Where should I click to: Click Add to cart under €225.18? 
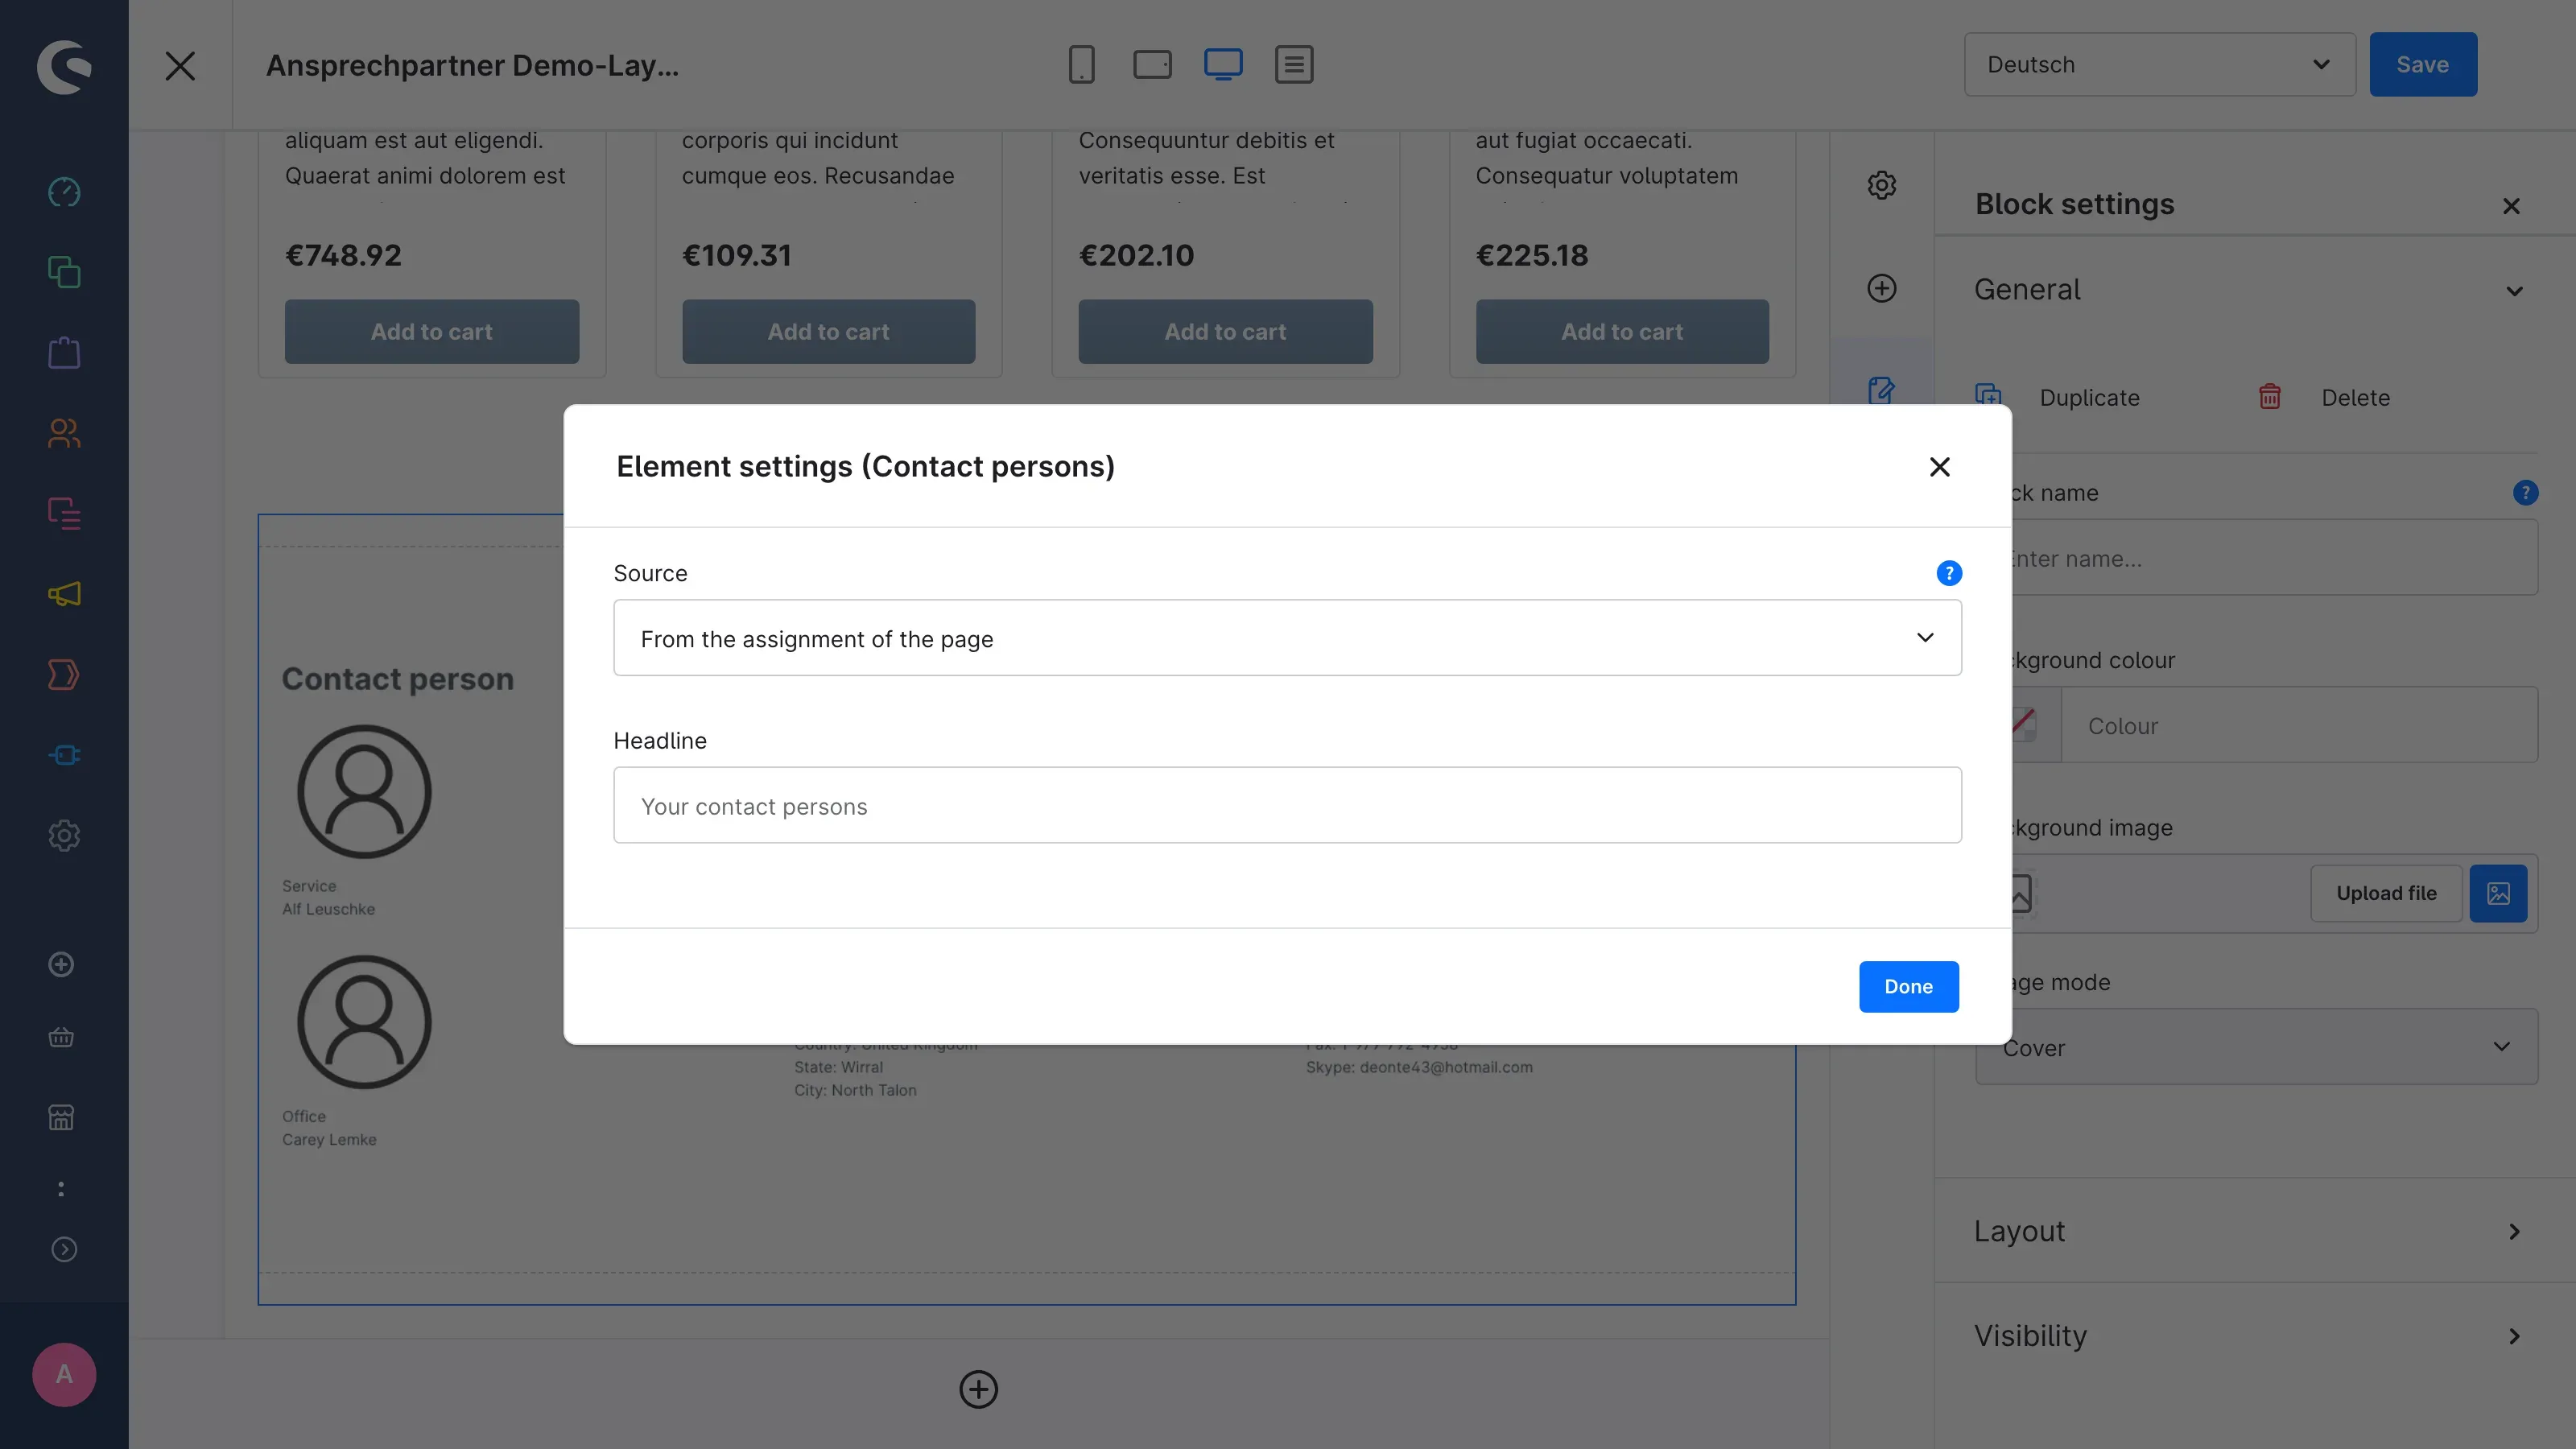1622,332
